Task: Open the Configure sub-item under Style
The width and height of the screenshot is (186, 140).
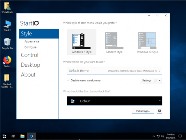Action: (x=31, y=47)
